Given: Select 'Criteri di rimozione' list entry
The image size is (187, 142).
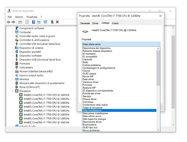Looking at the screenshot, I should pos(119,108).
